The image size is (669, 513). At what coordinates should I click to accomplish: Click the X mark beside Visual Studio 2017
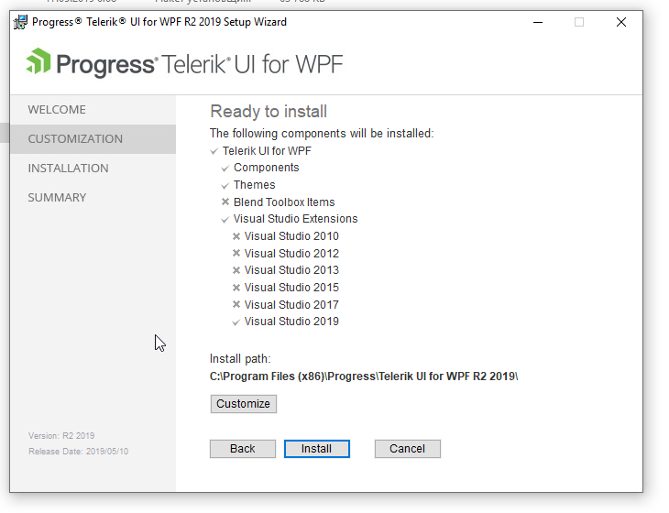pyautogui.click(x=236, y=304)
